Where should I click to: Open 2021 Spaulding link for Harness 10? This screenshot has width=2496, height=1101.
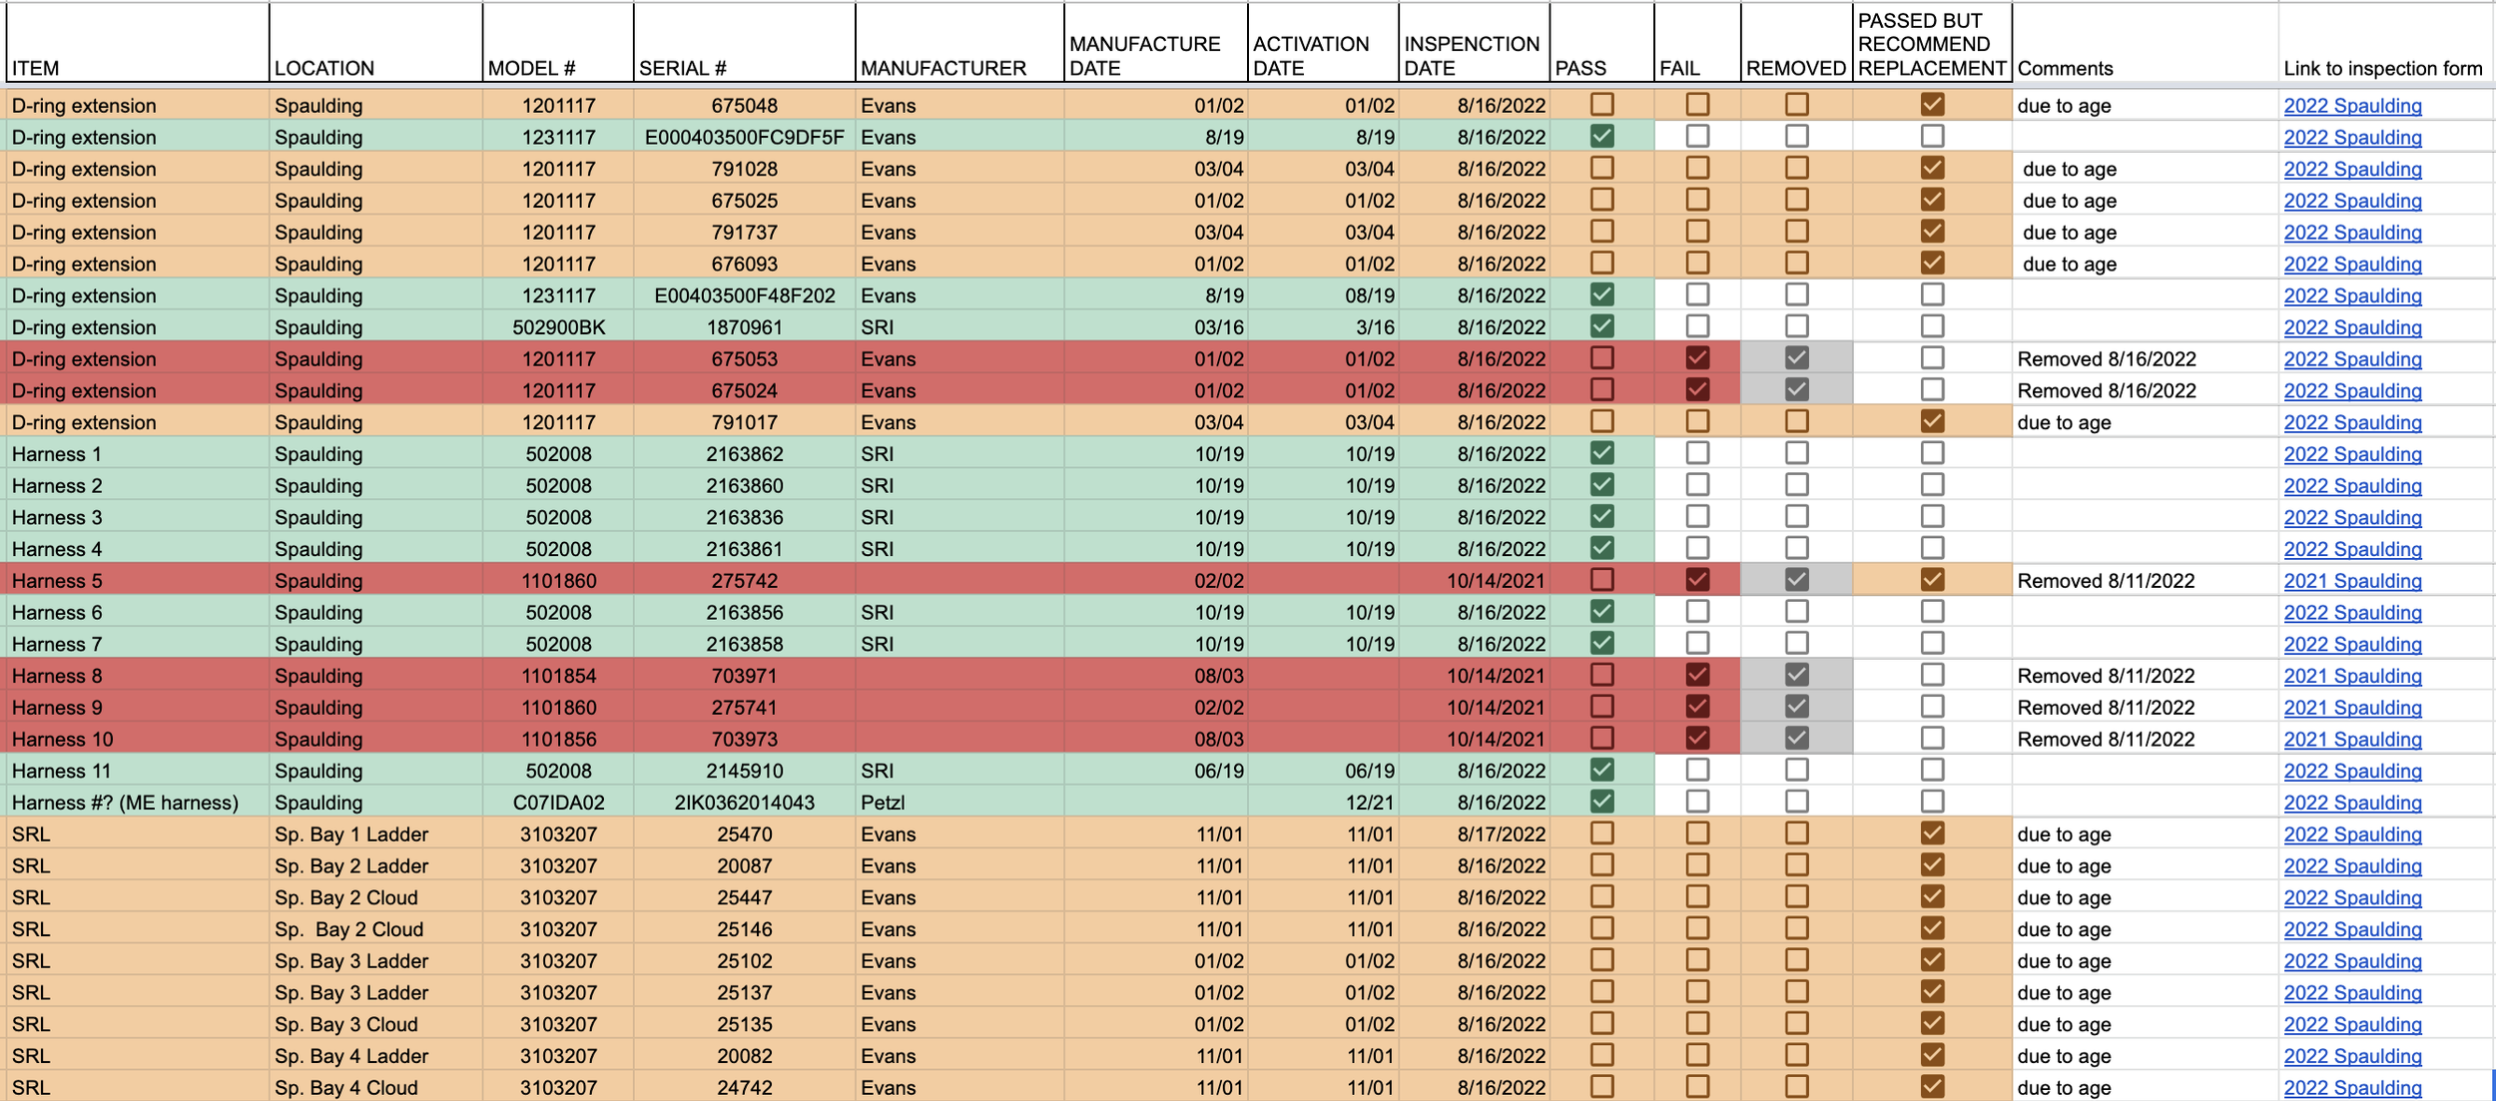(2352, 740)
